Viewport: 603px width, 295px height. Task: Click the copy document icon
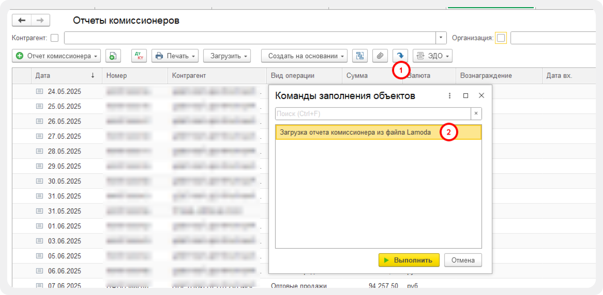113,56
